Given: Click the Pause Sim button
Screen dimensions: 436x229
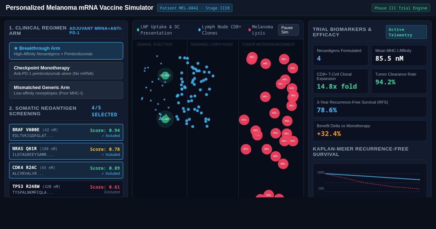Looking at the screenshot, I should 288,30.
